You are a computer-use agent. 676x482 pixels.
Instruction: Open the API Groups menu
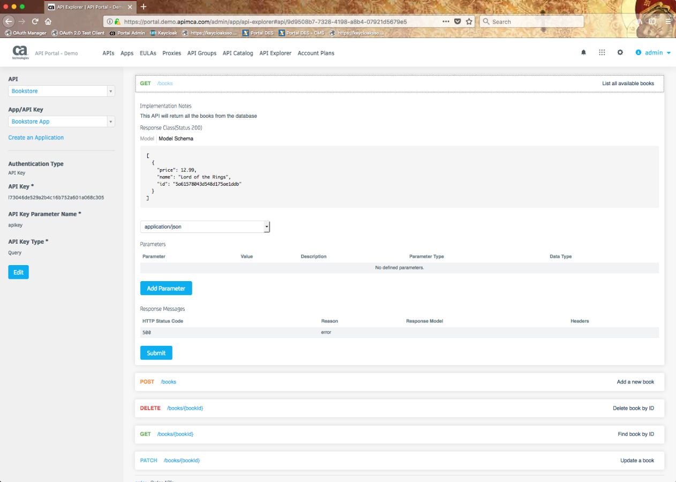pos(202,53)
